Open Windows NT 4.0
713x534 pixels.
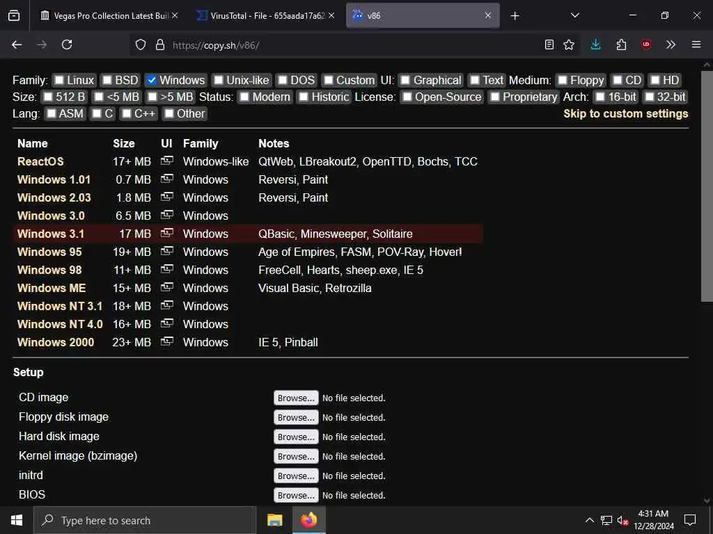coord(60,324)
